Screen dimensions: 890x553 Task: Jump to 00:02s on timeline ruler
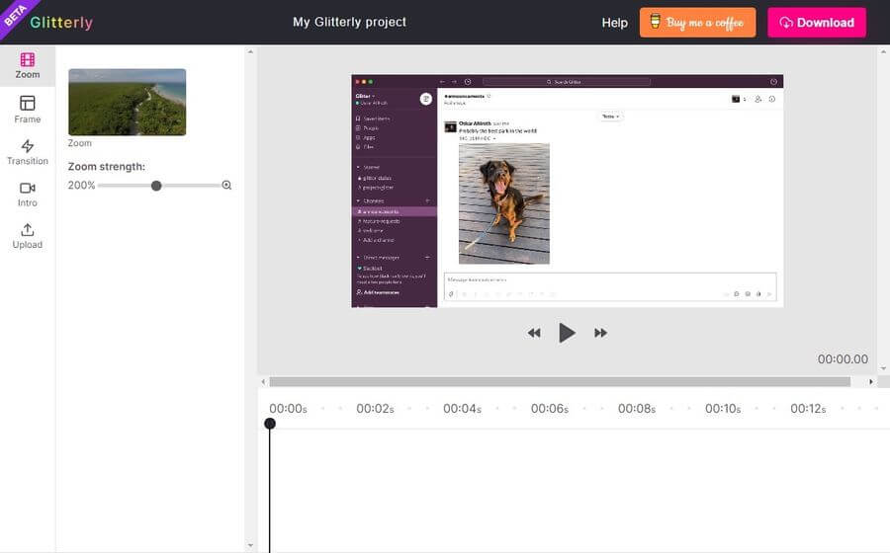pyautogui.click(x=375, y=409)
